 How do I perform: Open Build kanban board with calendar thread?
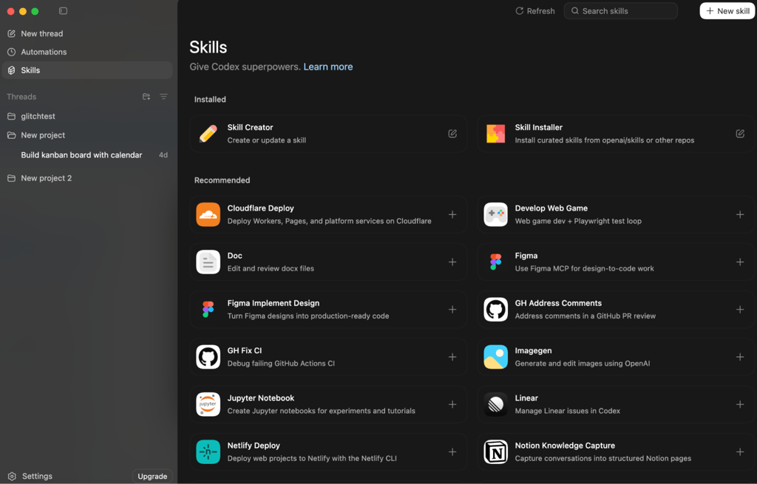(x=87, y=155)
